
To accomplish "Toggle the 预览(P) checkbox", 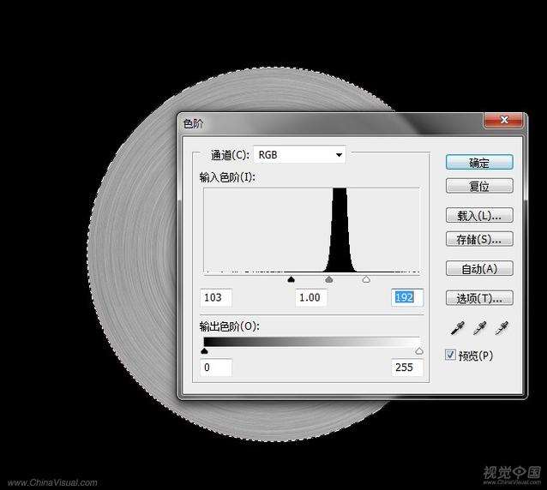I will 451,355.
